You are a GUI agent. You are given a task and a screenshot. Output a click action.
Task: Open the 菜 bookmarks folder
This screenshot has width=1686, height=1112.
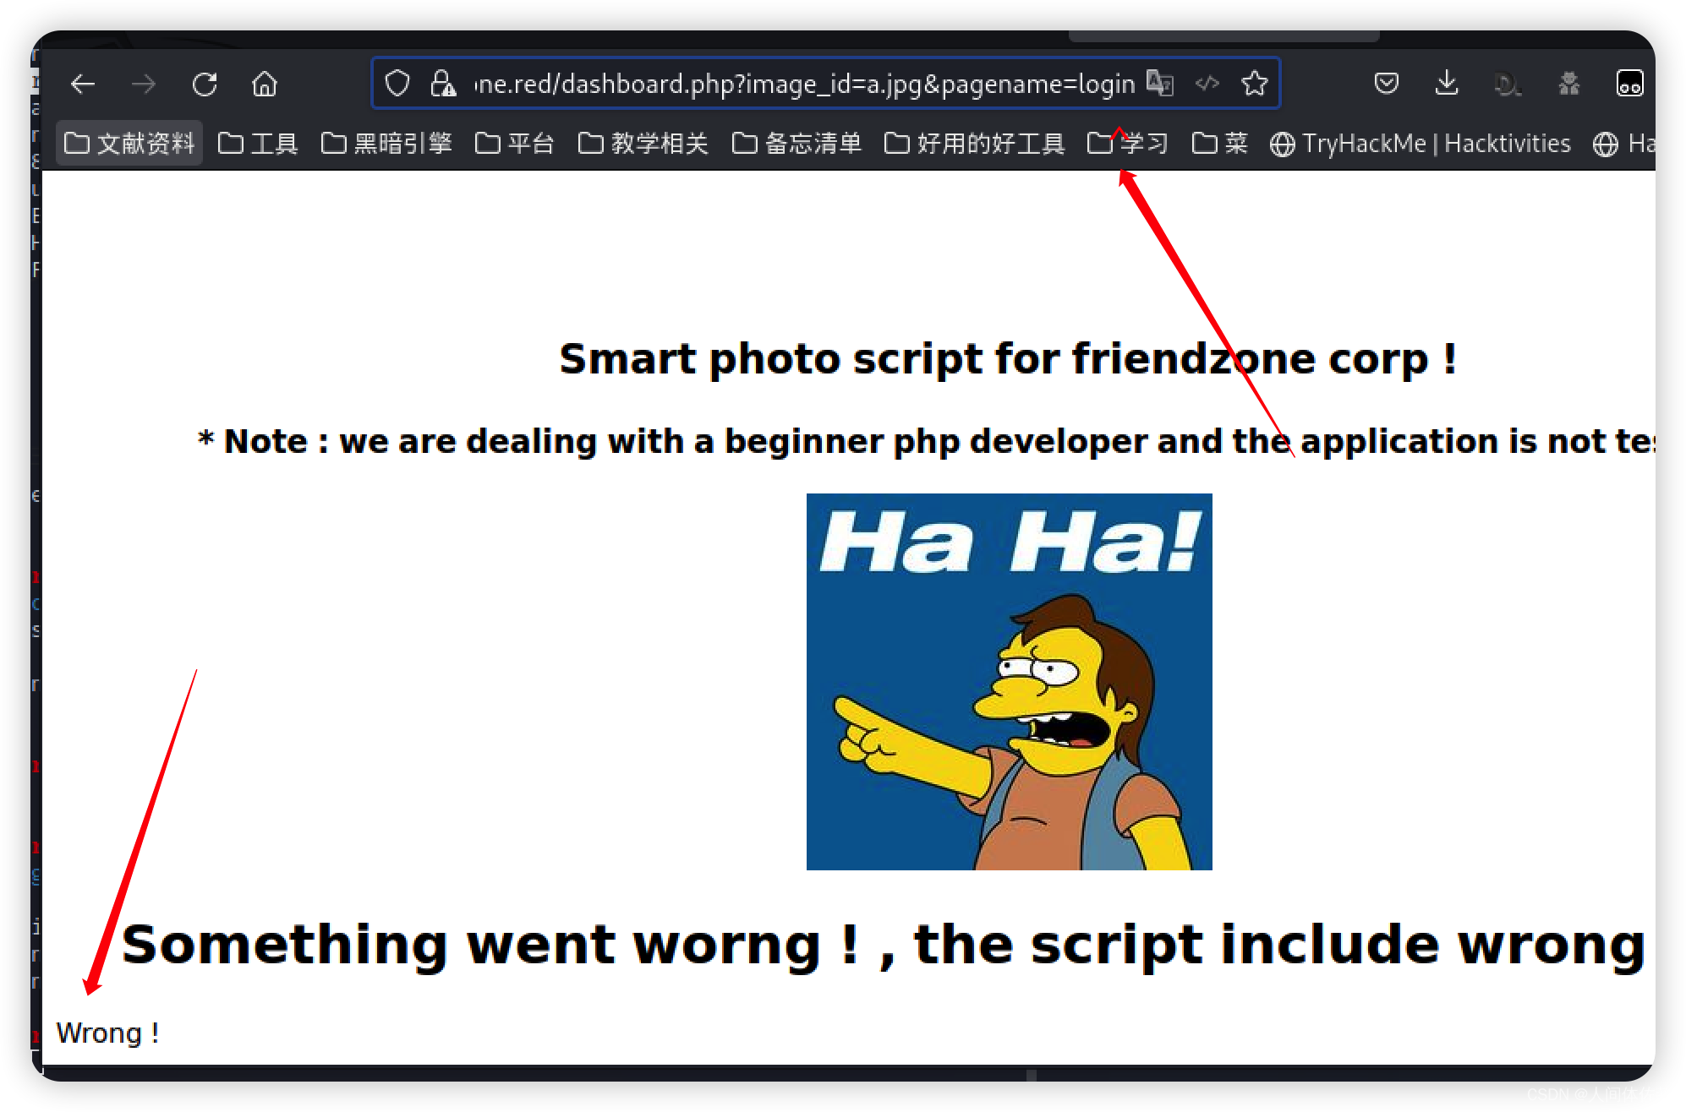tap(1220, 144)
